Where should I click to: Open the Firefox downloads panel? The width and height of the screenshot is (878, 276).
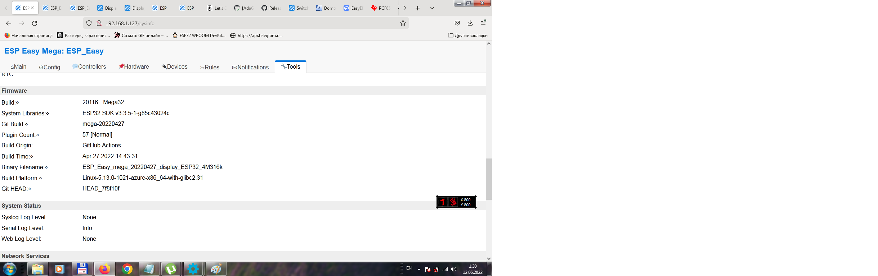tap(470, 23)
